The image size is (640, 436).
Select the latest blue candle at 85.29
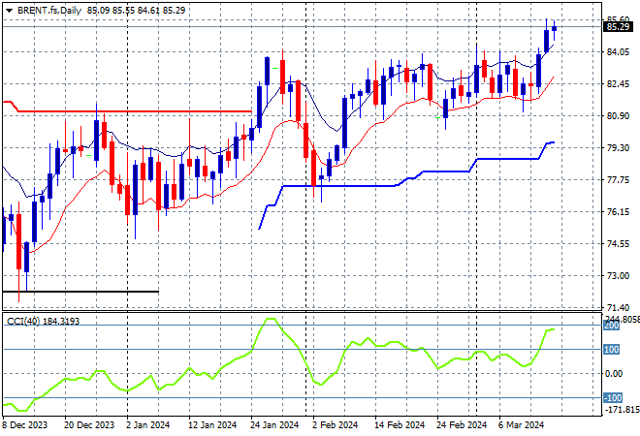[x=555, y=28]
